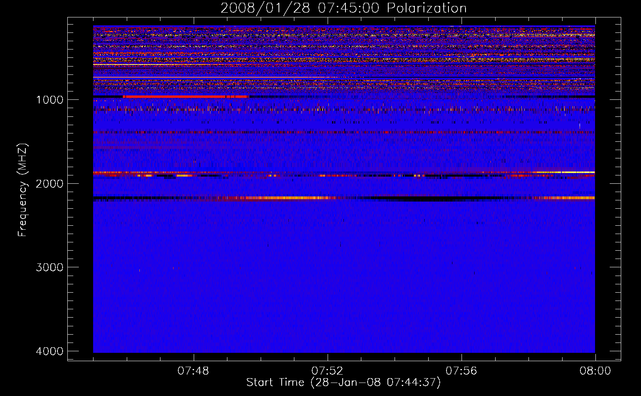Click the 1000 frequency tick label

[x=50, y=100]
